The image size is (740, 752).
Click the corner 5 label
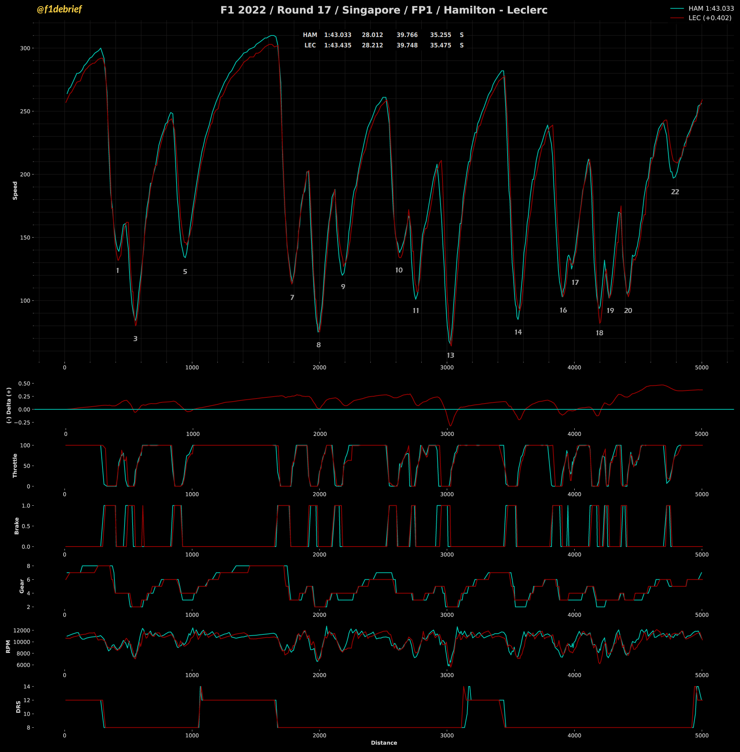pos(185,272)
